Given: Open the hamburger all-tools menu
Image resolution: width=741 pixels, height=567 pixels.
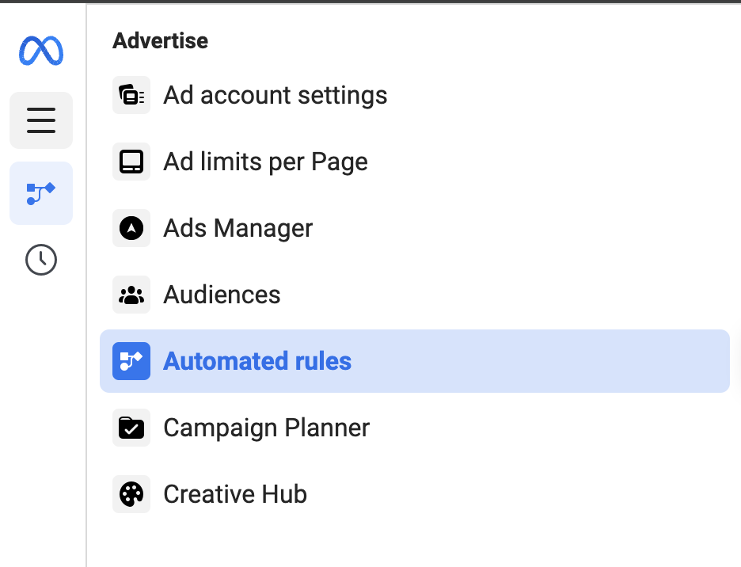Looking at the screenshot, I should click(x=41, y=120).
